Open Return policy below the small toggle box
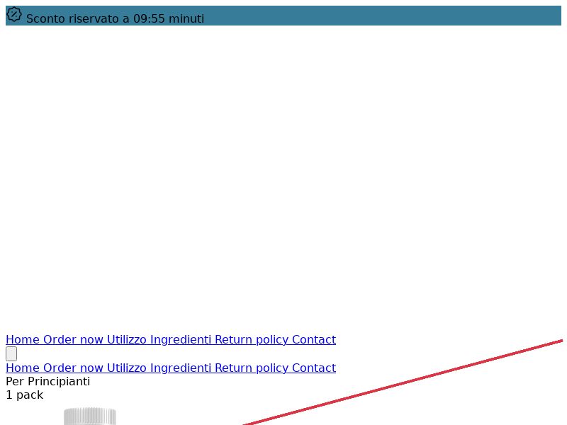The width and height of the screenshot is (567, 425). coord(252,368)
